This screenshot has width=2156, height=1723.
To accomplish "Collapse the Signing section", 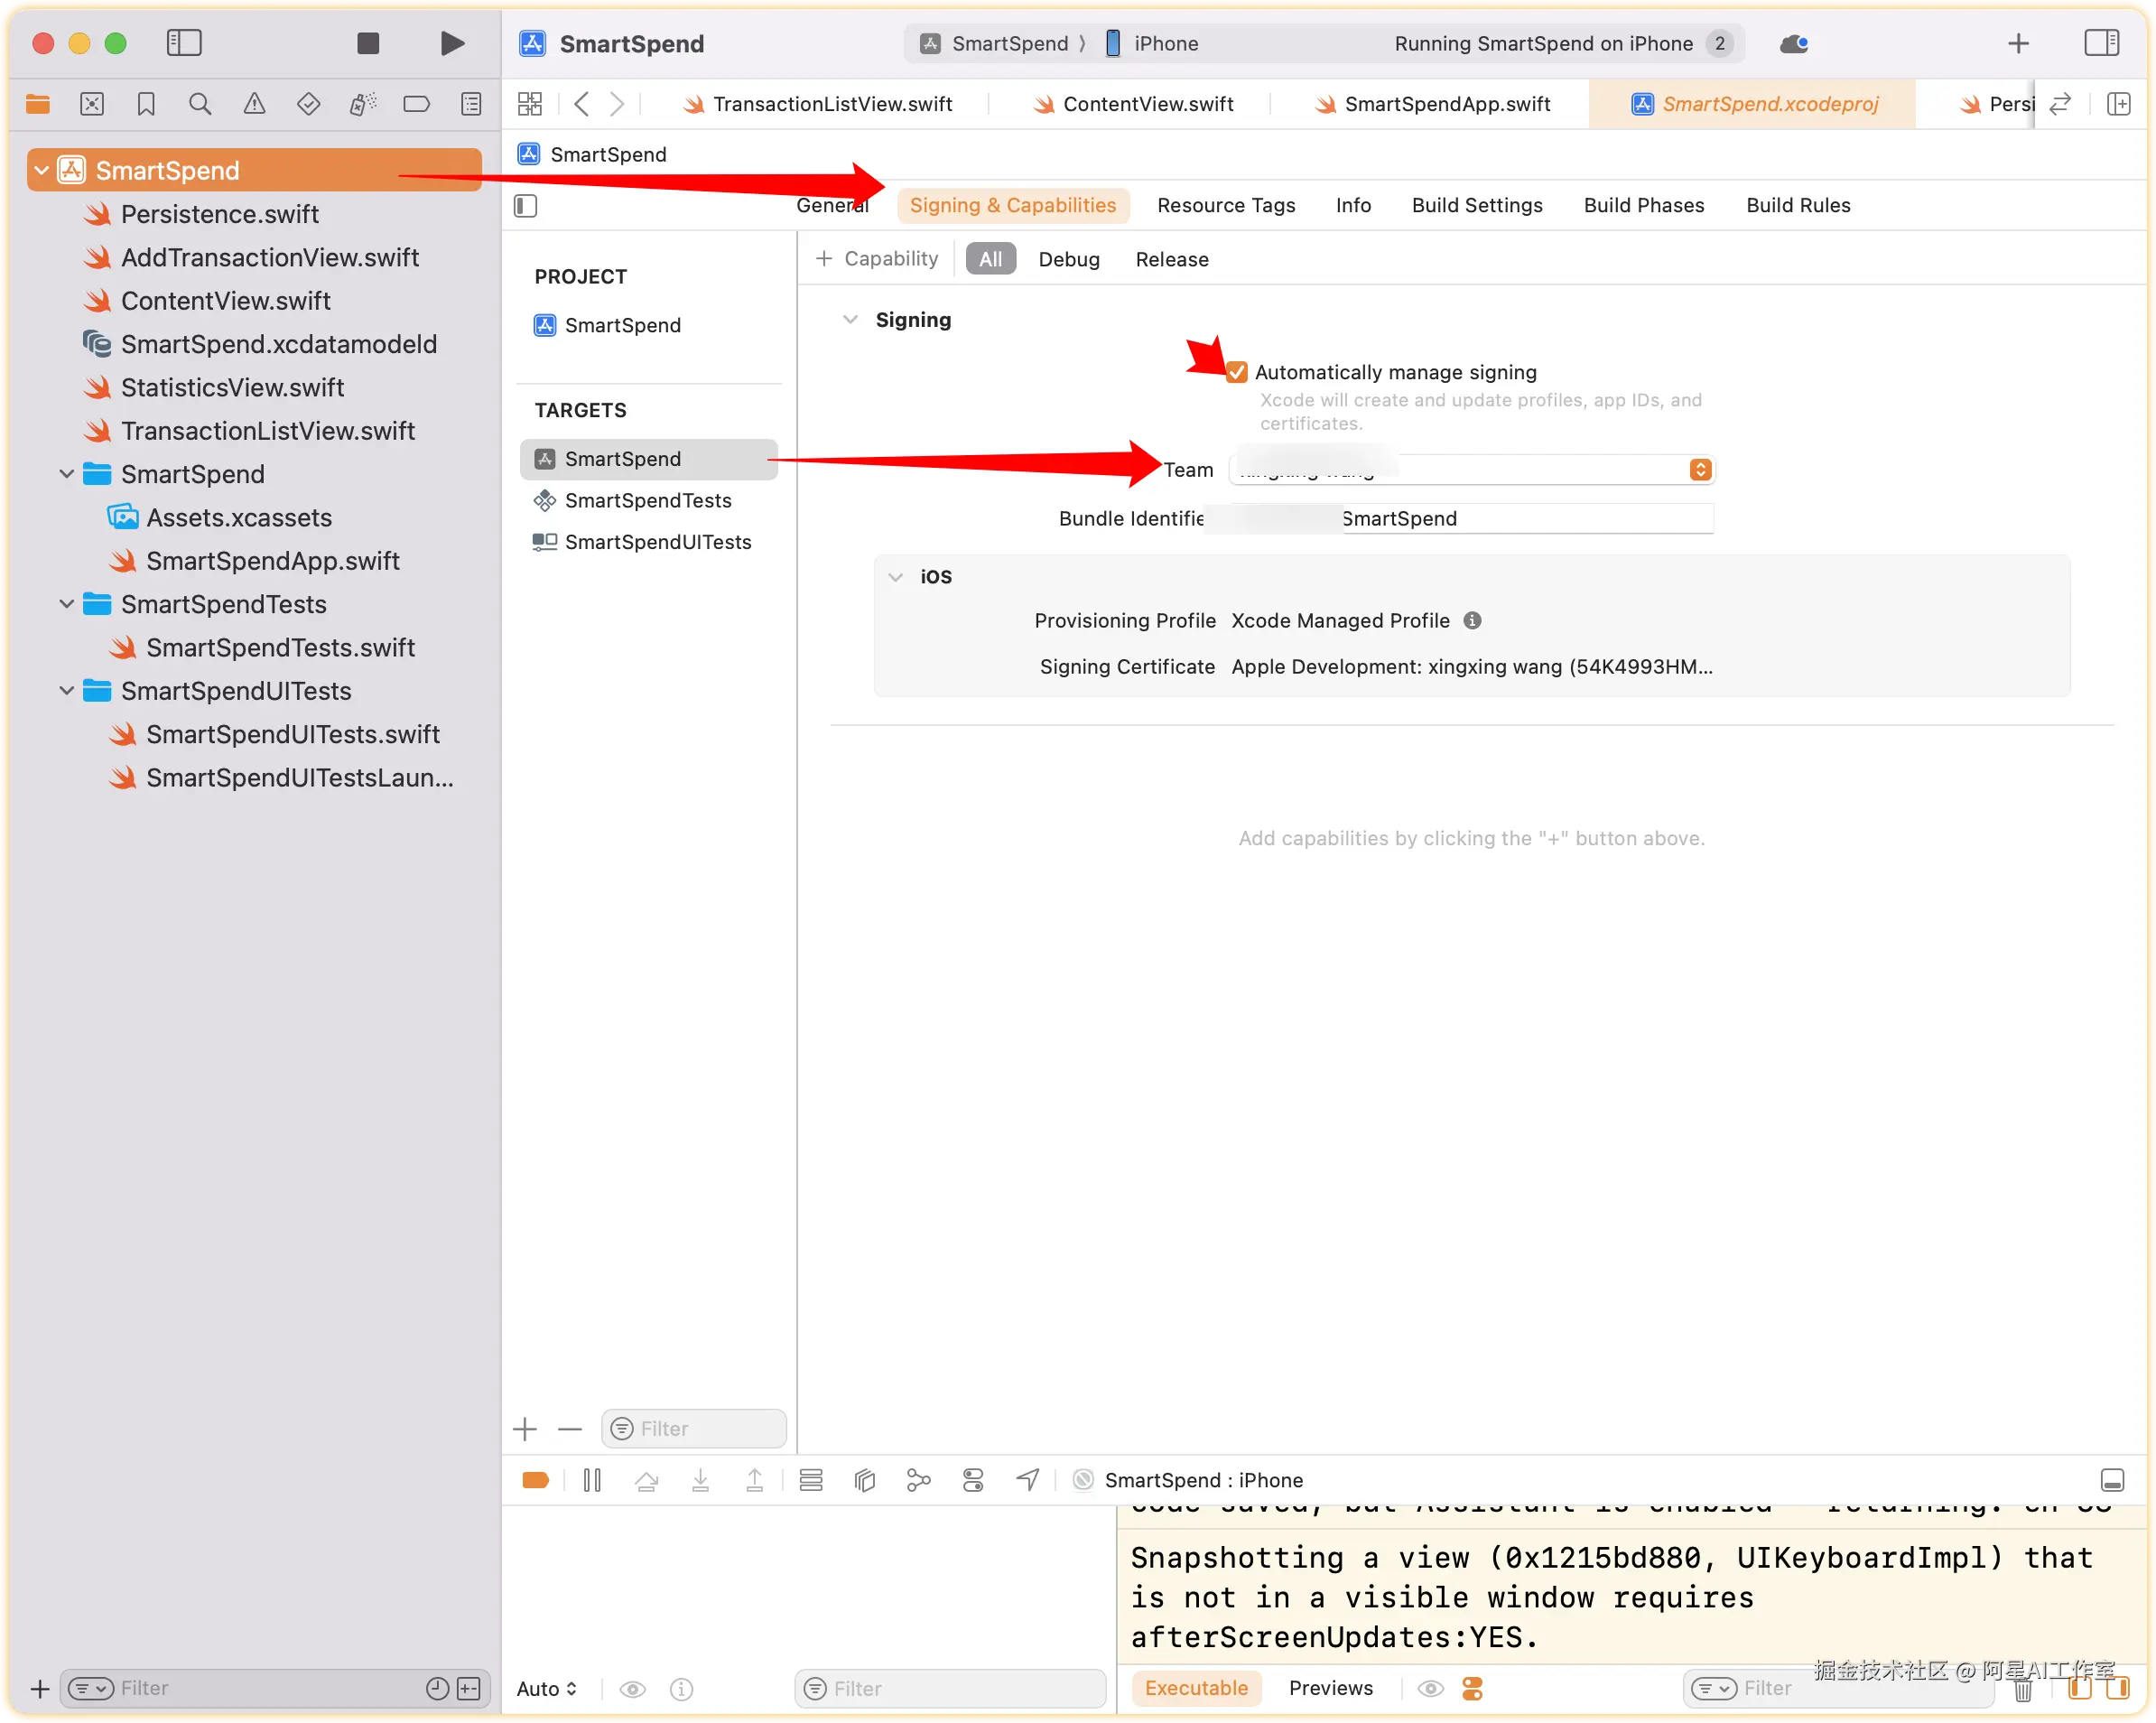I will 850,320.
